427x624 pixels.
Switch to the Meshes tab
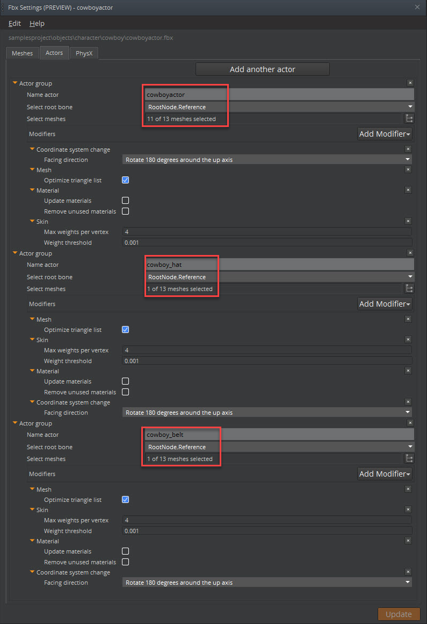(22, 53)
